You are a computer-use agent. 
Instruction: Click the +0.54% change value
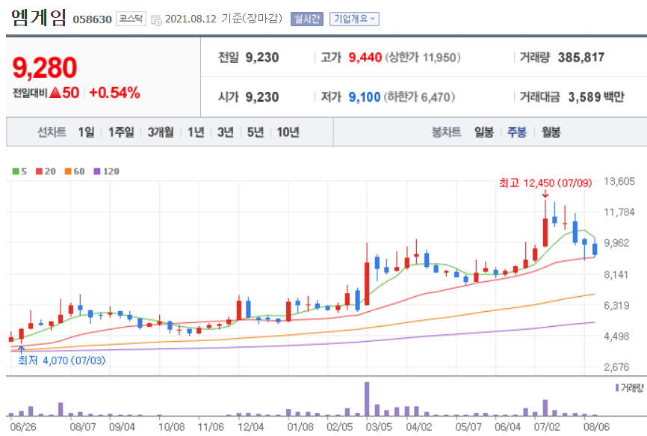pos(114,93)
